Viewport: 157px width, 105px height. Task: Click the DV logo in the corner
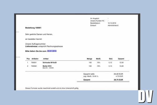145,97
